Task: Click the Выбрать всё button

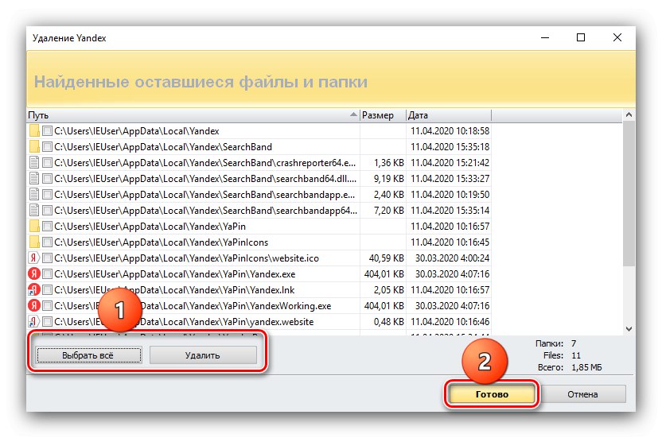Action: (88, 355)
